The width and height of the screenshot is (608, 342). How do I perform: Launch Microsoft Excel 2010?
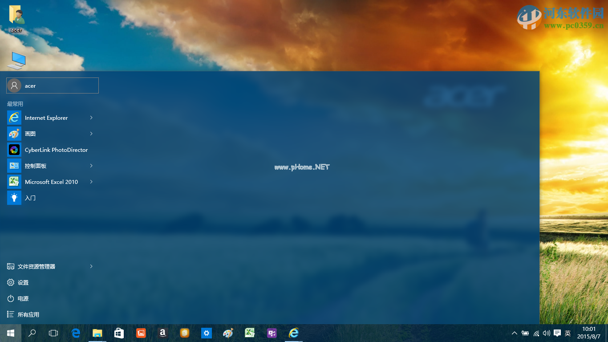coord(51,182)
